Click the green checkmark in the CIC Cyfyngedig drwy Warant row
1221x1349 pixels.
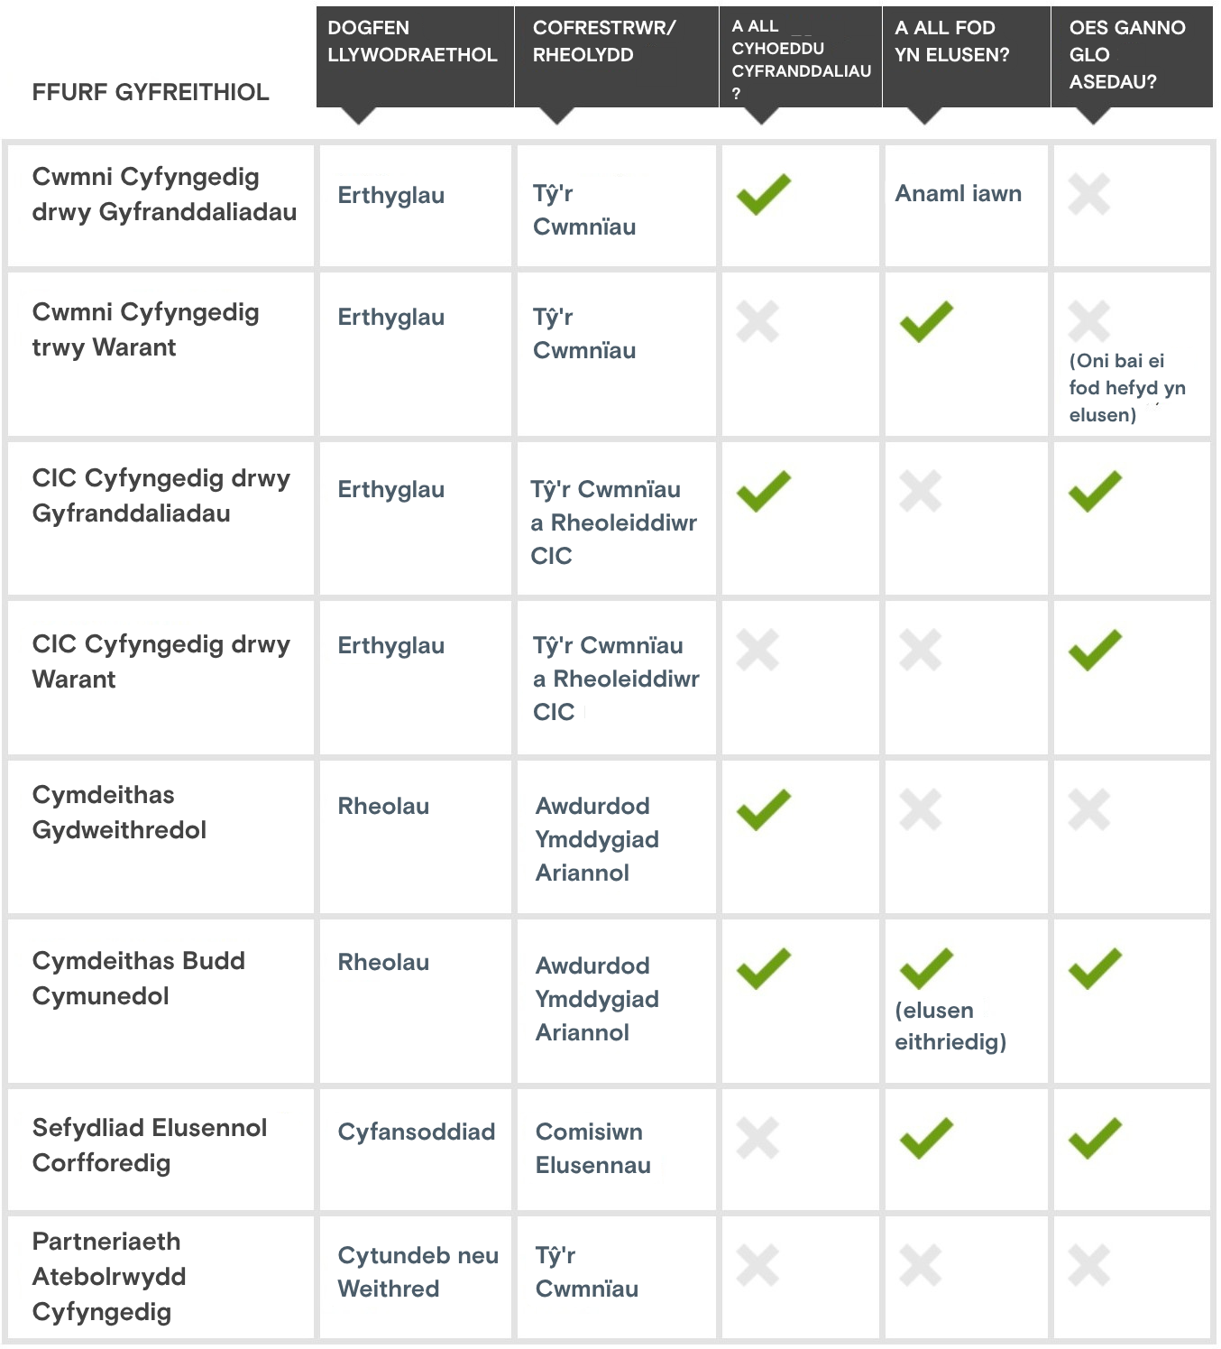(1095, 650)
